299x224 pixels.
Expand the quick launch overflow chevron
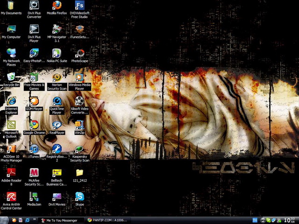coord(34,219)
